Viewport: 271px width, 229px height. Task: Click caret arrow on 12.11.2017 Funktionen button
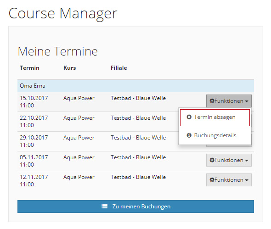247,180
